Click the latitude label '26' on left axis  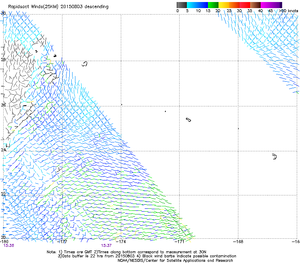pos(3,105)
